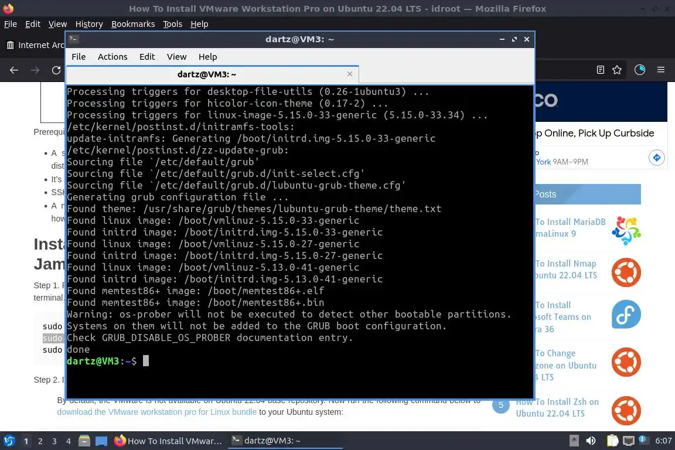Open Firefox Edit menu

tap(33, 24)
